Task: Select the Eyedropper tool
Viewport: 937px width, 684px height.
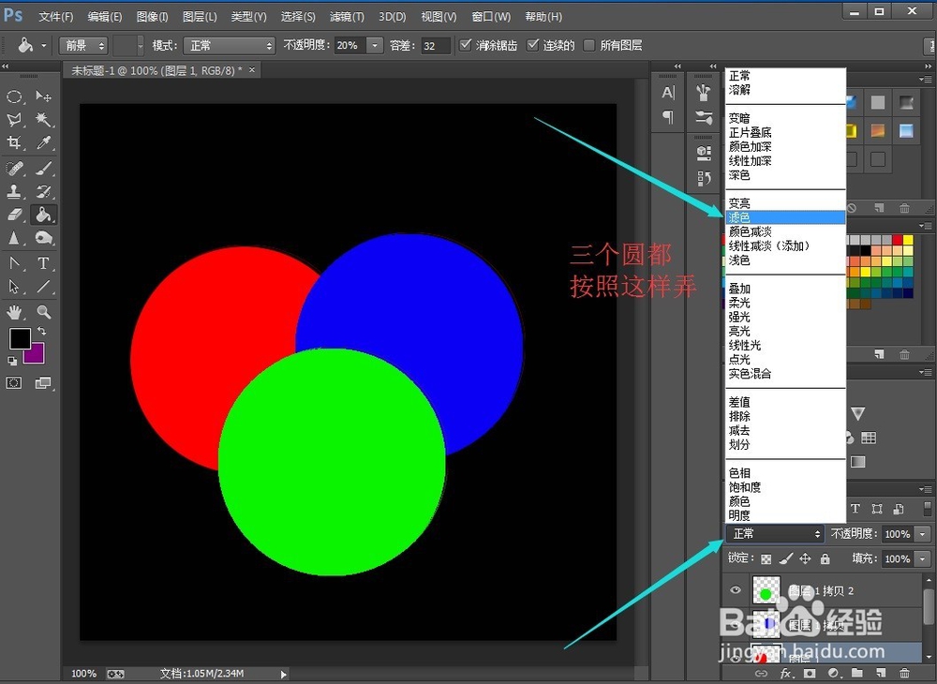Action: click(x=43, y=142)
